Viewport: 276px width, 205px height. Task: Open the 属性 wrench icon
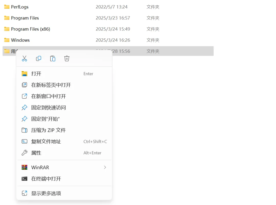(24, 153)
